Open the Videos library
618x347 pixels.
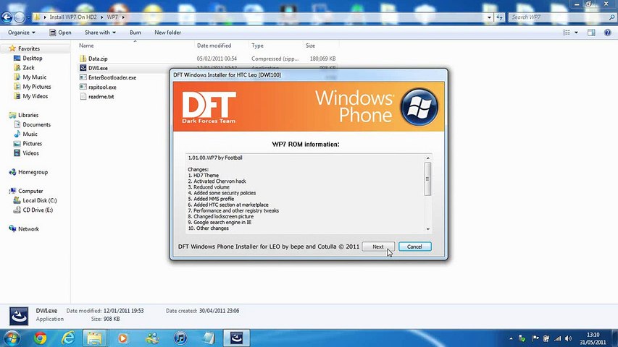tap(30, 153)
